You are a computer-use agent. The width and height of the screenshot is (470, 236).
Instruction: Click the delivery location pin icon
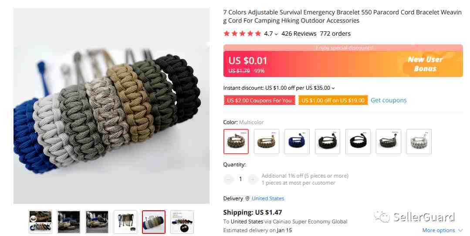(247, 199)
